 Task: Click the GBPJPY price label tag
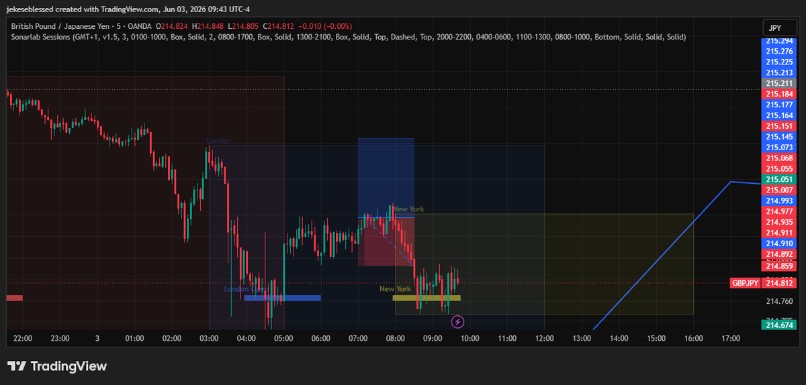(x=745, y=283)
